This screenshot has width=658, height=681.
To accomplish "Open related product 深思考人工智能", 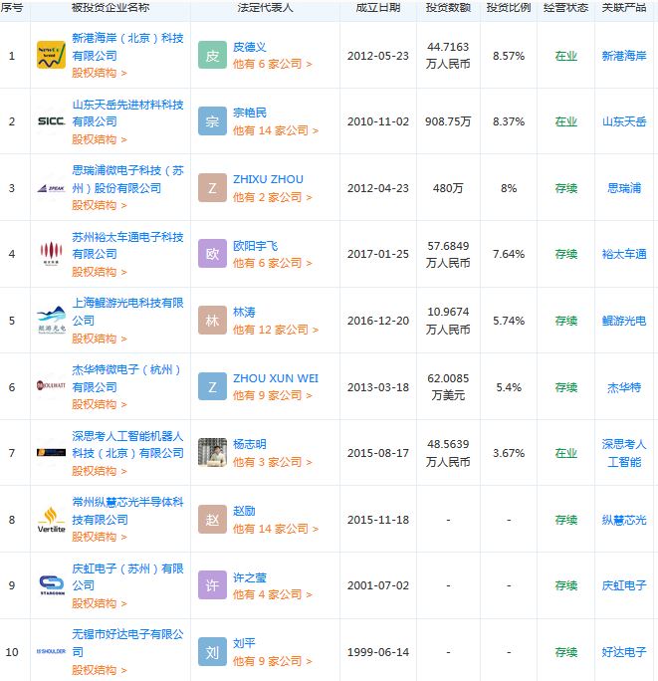I will pyautogui.click(x=624, y=453).
